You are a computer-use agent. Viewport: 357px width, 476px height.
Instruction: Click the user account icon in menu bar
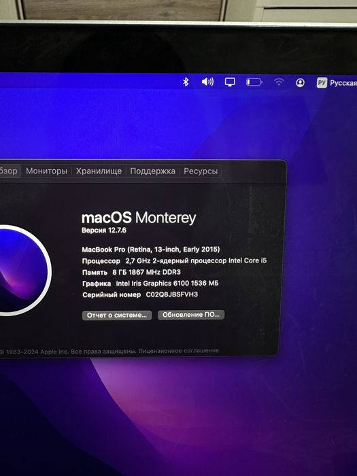pyautogui.click(x=301, y=82)
